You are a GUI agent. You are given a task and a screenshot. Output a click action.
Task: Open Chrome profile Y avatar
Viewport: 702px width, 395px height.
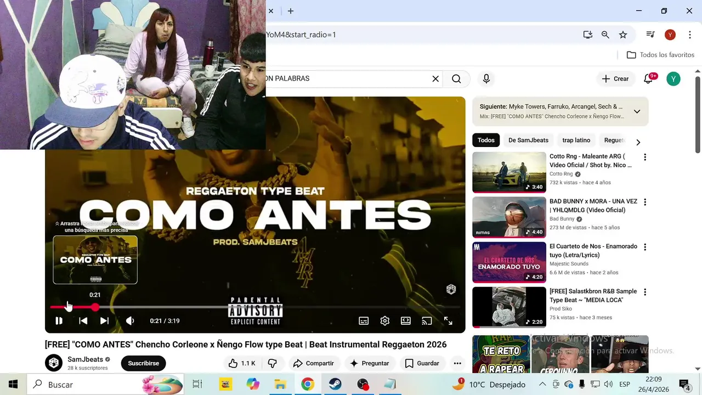pos(670,35)
